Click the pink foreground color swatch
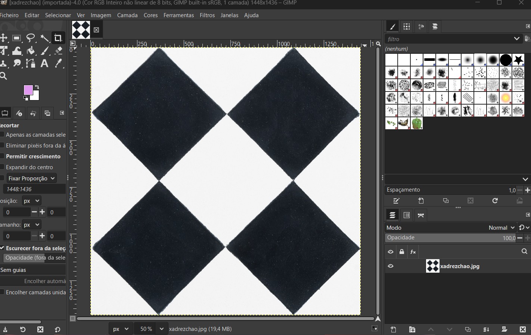The image size is (531, 335). pos(28,90)
